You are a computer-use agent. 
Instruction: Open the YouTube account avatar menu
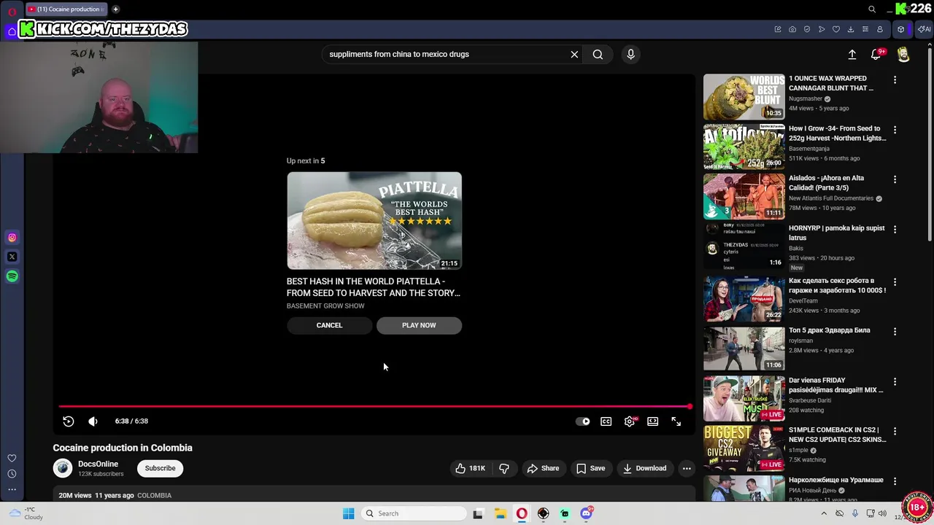click(x=903, y=55)
